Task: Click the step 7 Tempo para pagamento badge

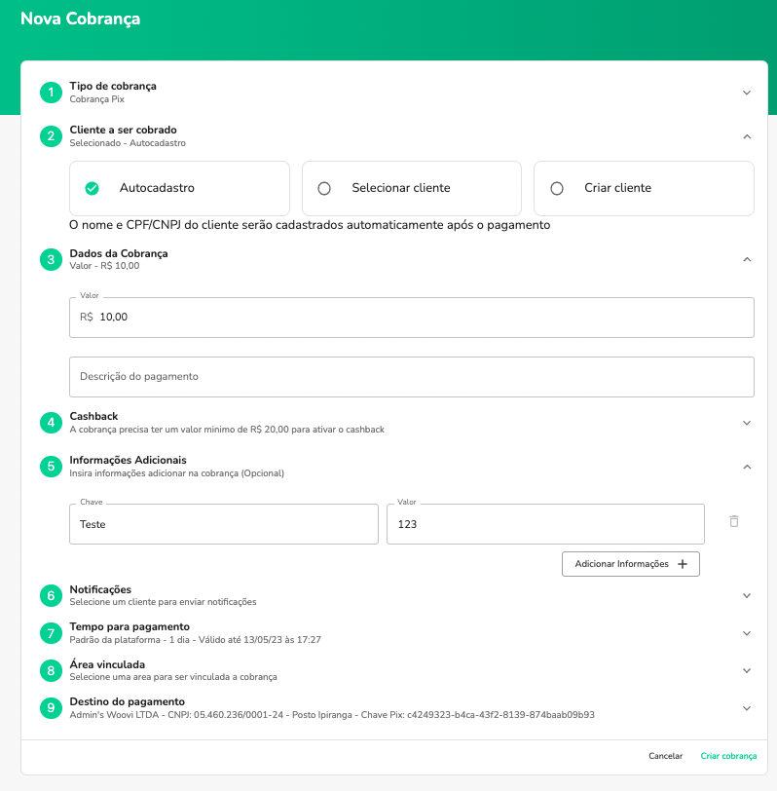Action: tap(51, 633)
